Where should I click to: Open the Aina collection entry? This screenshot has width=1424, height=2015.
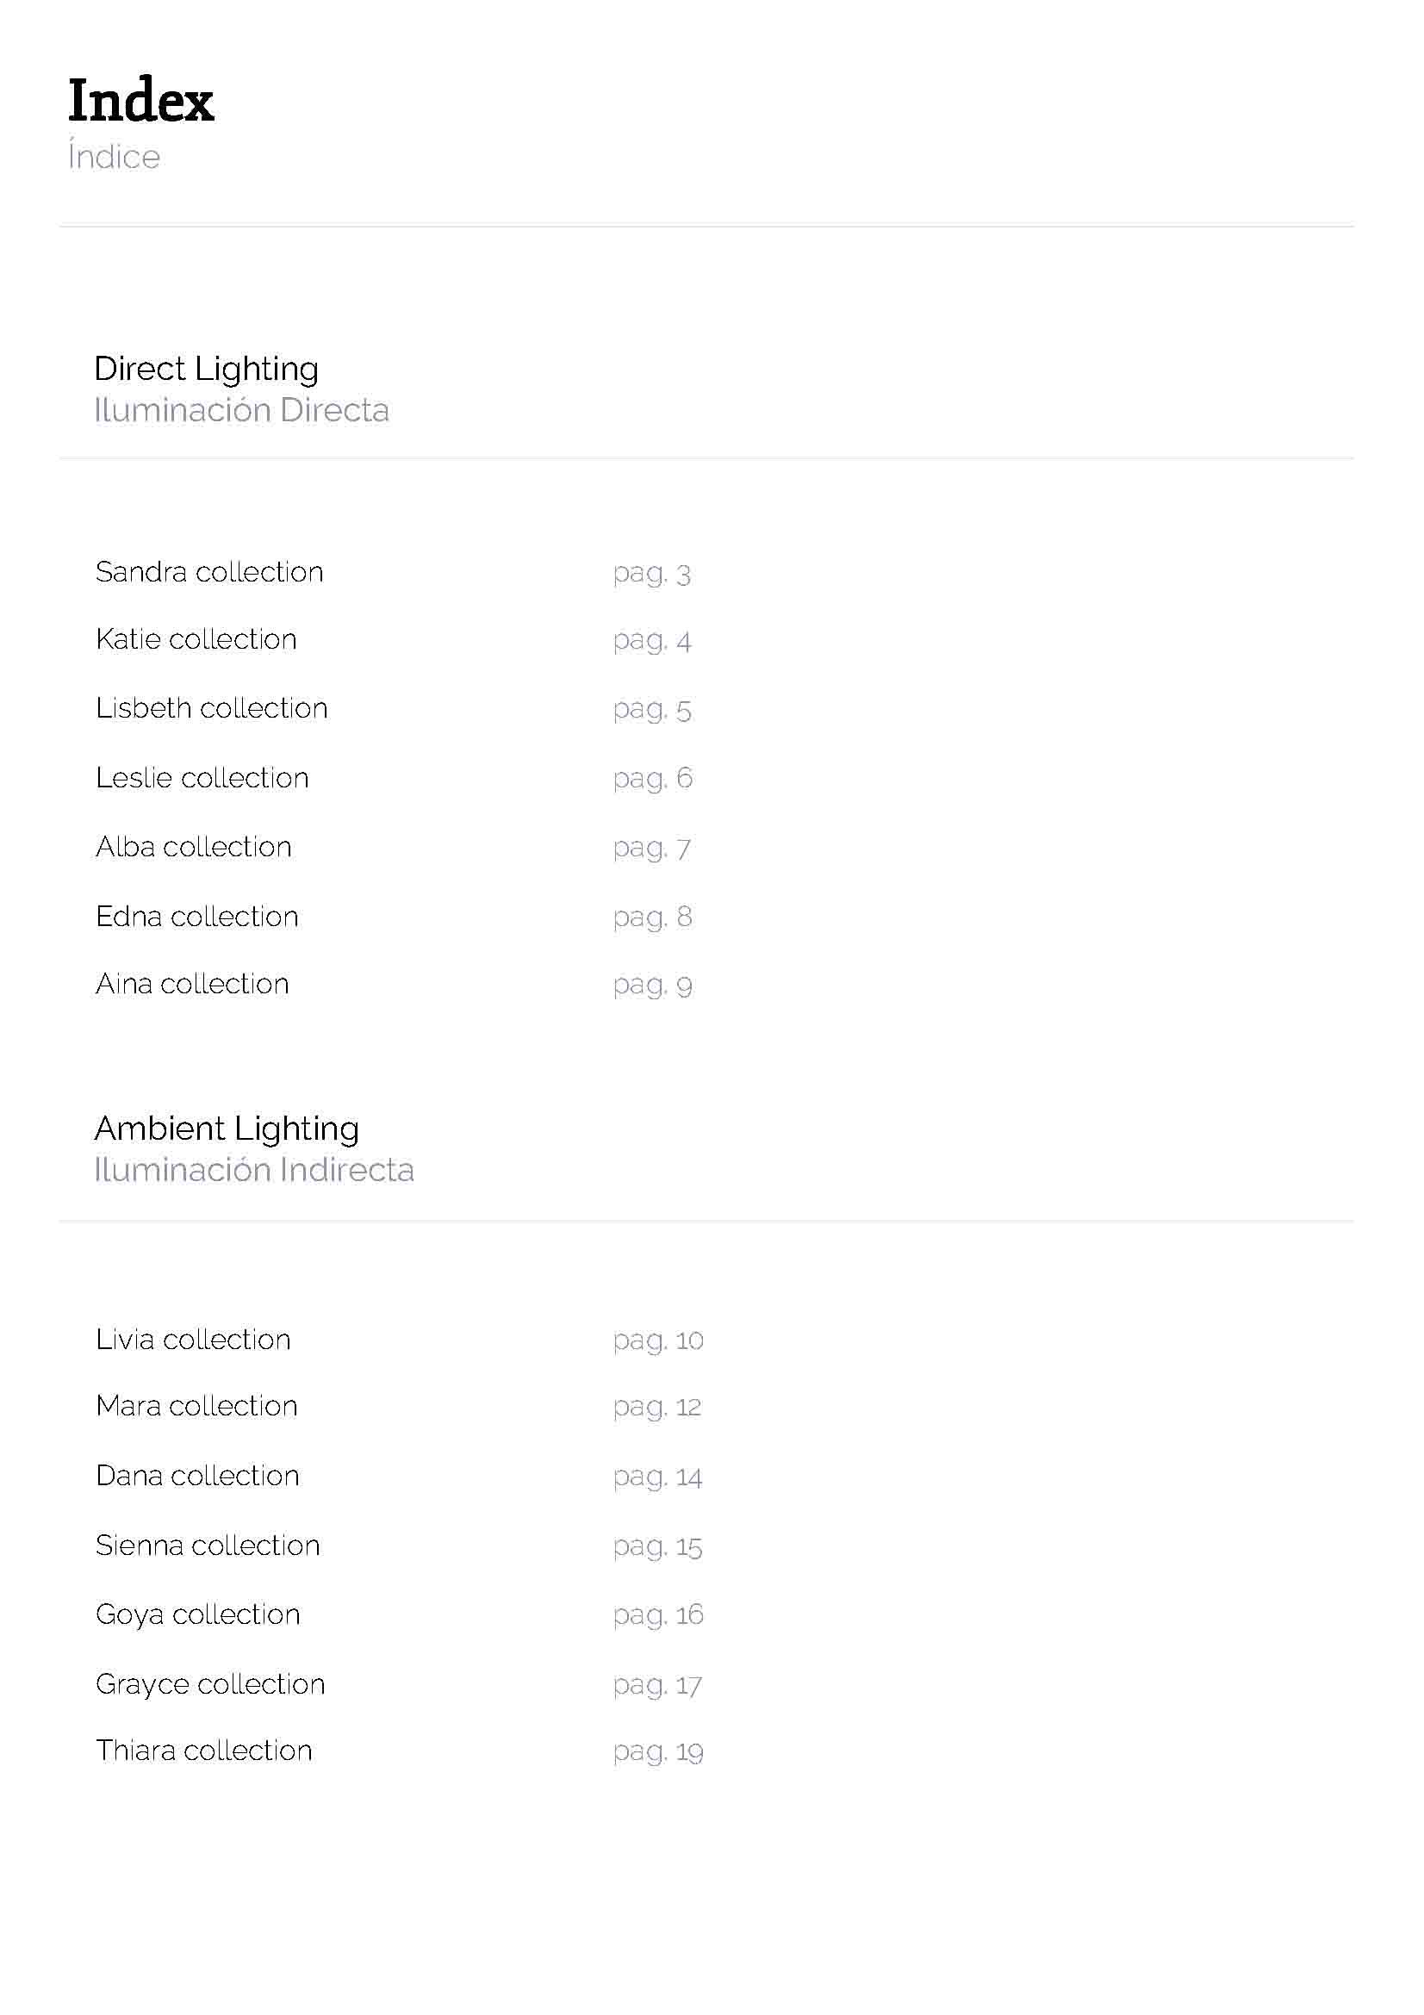coord(192,984)
